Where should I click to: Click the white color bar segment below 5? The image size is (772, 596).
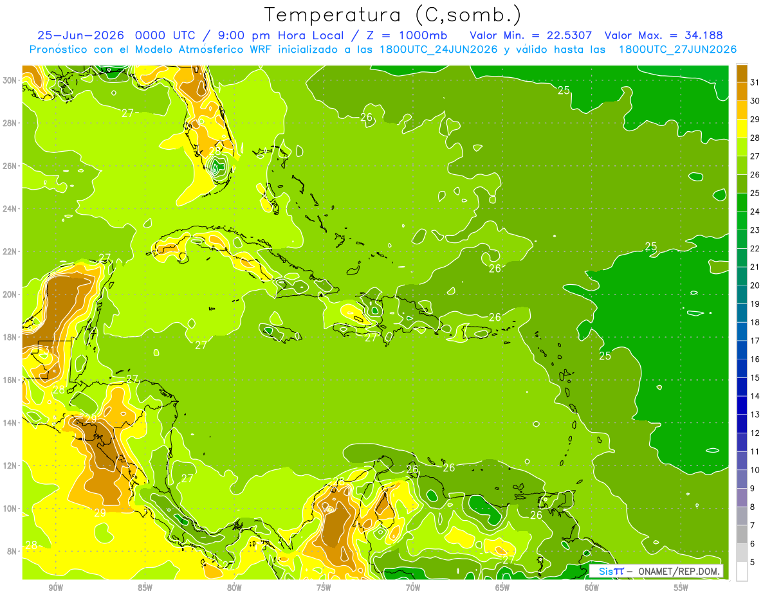pyautogui.click(x=742, y=571)
